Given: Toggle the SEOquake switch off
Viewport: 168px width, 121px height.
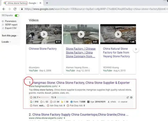Looking at the screenshot, I should click(x=17, y=16).
